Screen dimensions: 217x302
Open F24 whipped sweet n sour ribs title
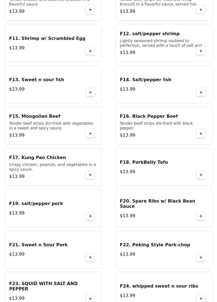coord(159,286)
